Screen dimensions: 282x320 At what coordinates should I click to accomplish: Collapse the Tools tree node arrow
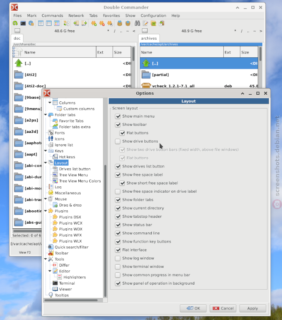46,259
